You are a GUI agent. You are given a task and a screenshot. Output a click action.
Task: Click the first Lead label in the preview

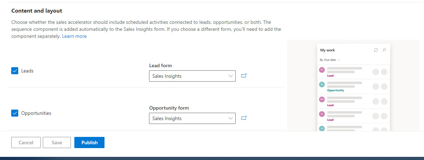click(330, 76)
